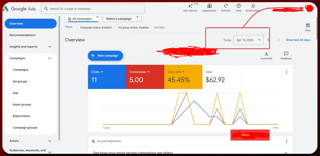Open the Help icon
The width and height of the screenshot is (320, 156).
click(239, 6)
